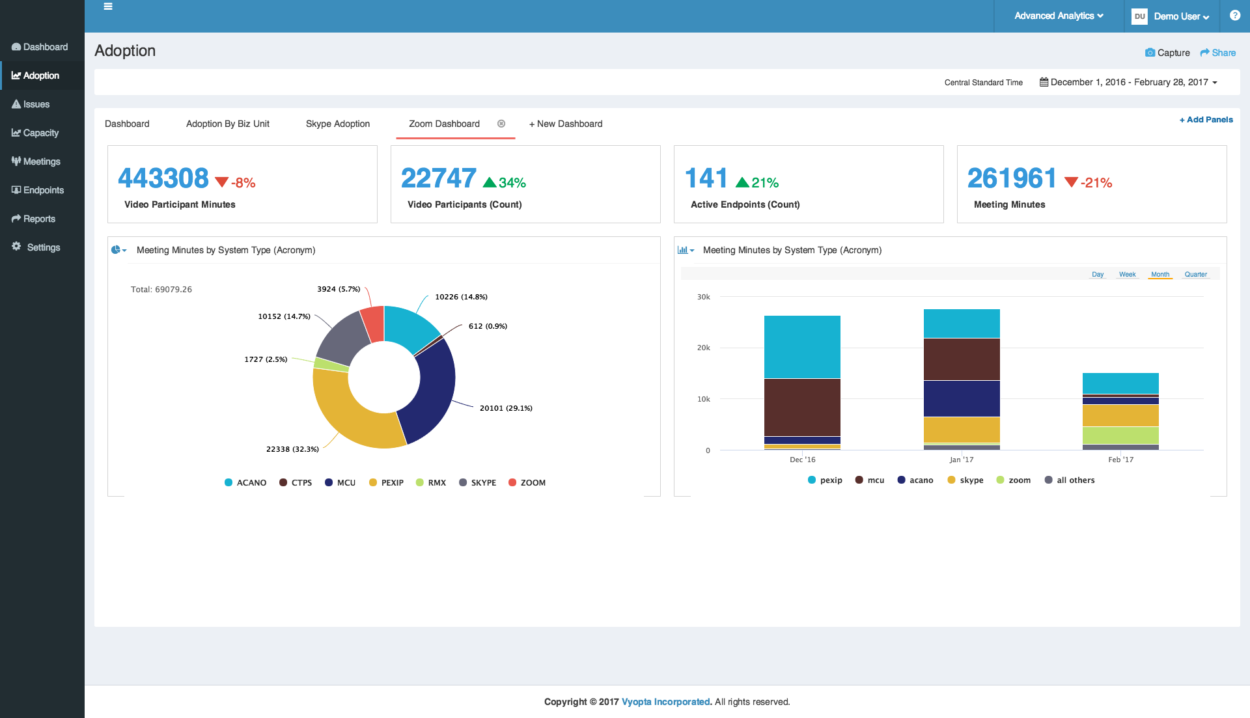1250x718 pixels.
Task: Click the Issues warning triangle icon
Action: tap(16, 104)
